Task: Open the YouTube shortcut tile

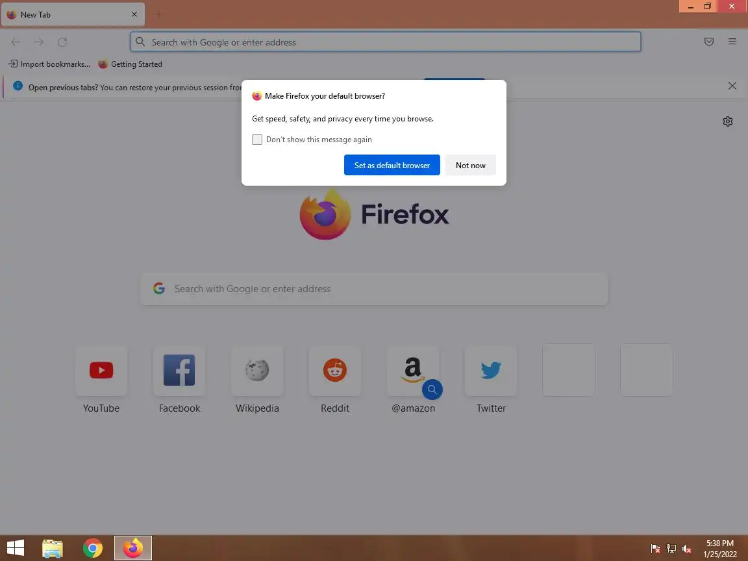Action: [101, 370]
